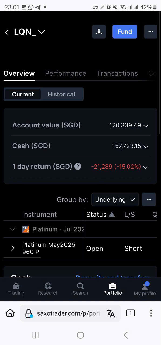Go back with the left arrow icon
The image size is (161, 345).
click(7, 32)
